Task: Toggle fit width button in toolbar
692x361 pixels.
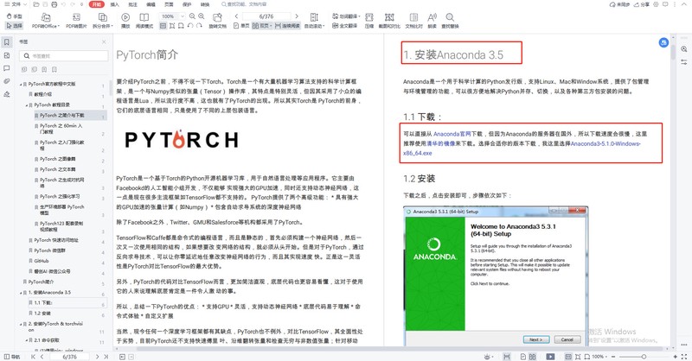Action: (x=181, y=26)
